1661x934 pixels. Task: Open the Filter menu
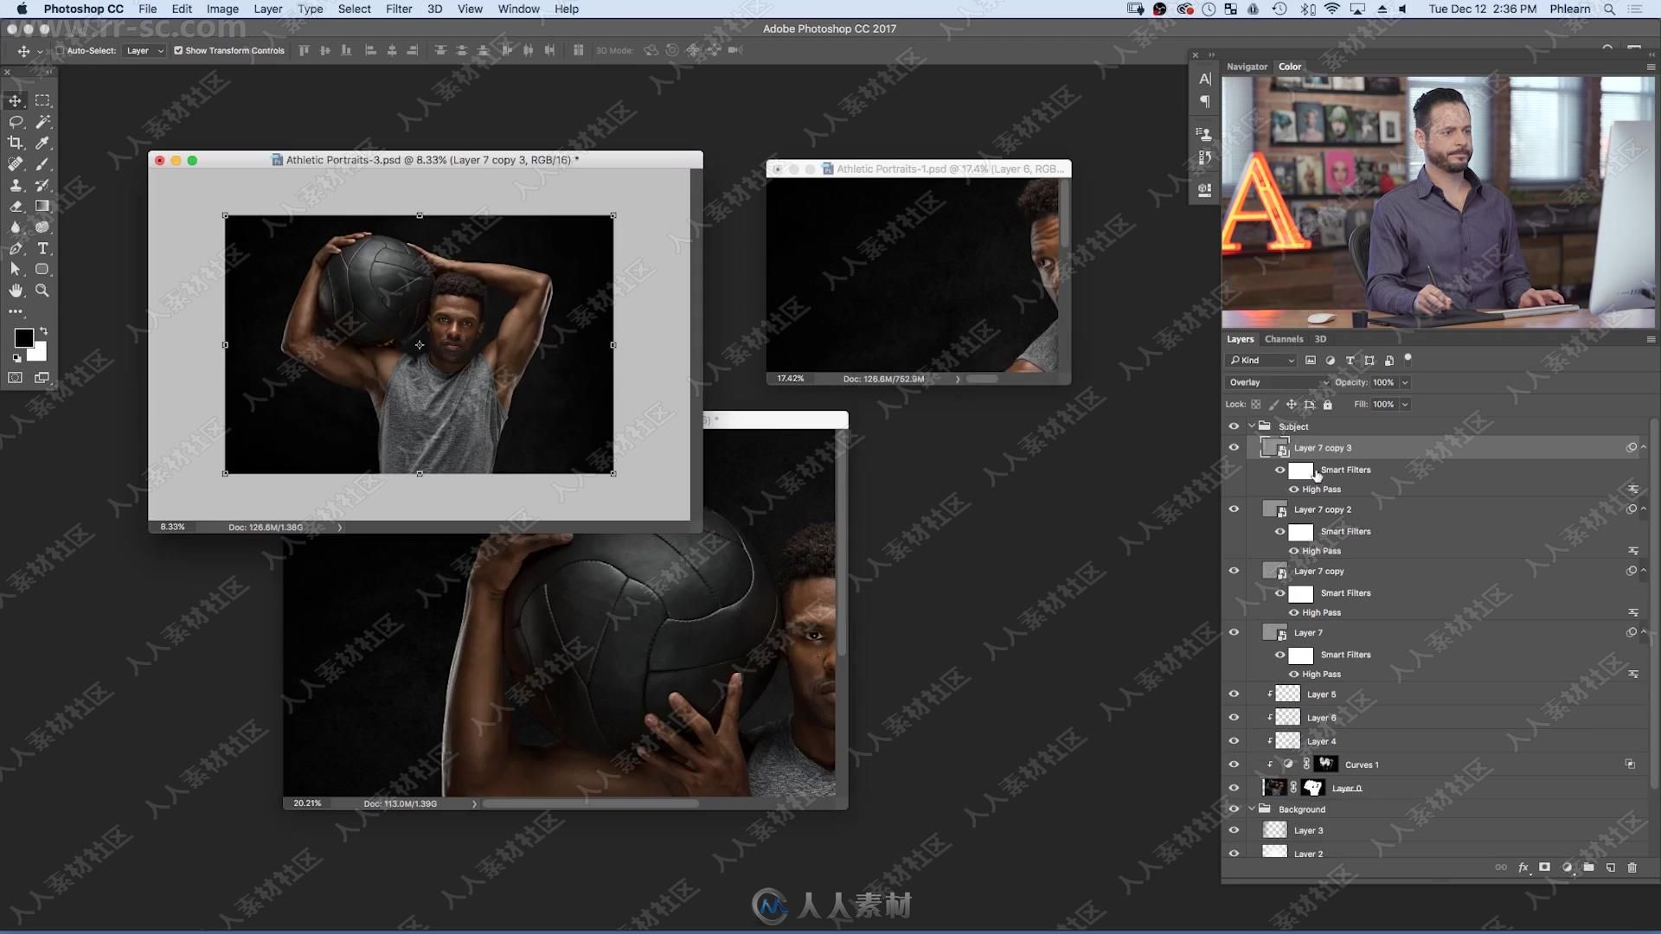[399, 9]
